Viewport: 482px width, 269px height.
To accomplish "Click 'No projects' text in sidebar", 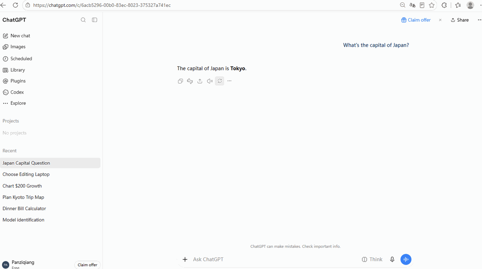I will tap(14, 133).
